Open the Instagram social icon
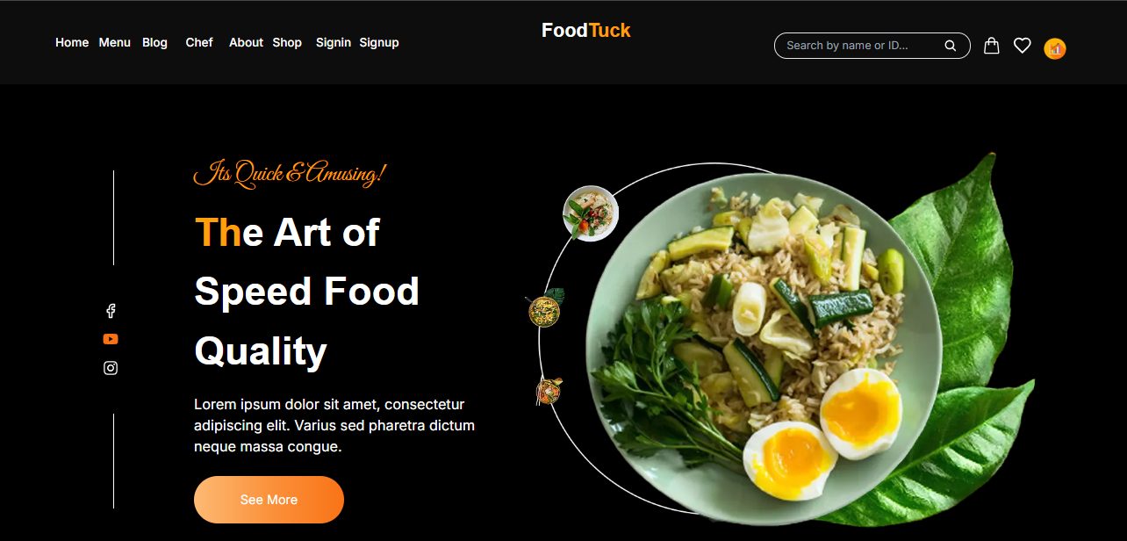The width and height of the screenshot is (1127, 541). click(111, 368)
